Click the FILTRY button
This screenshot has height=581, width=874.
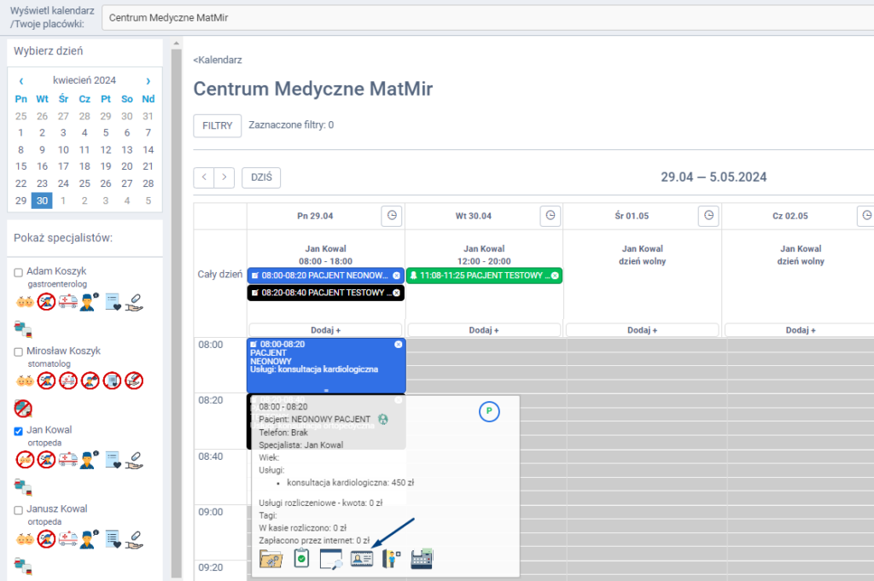point(217,125)
